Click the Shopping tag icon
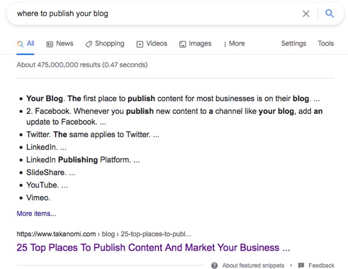Screen dimensions: 348x269 [88, 44]
